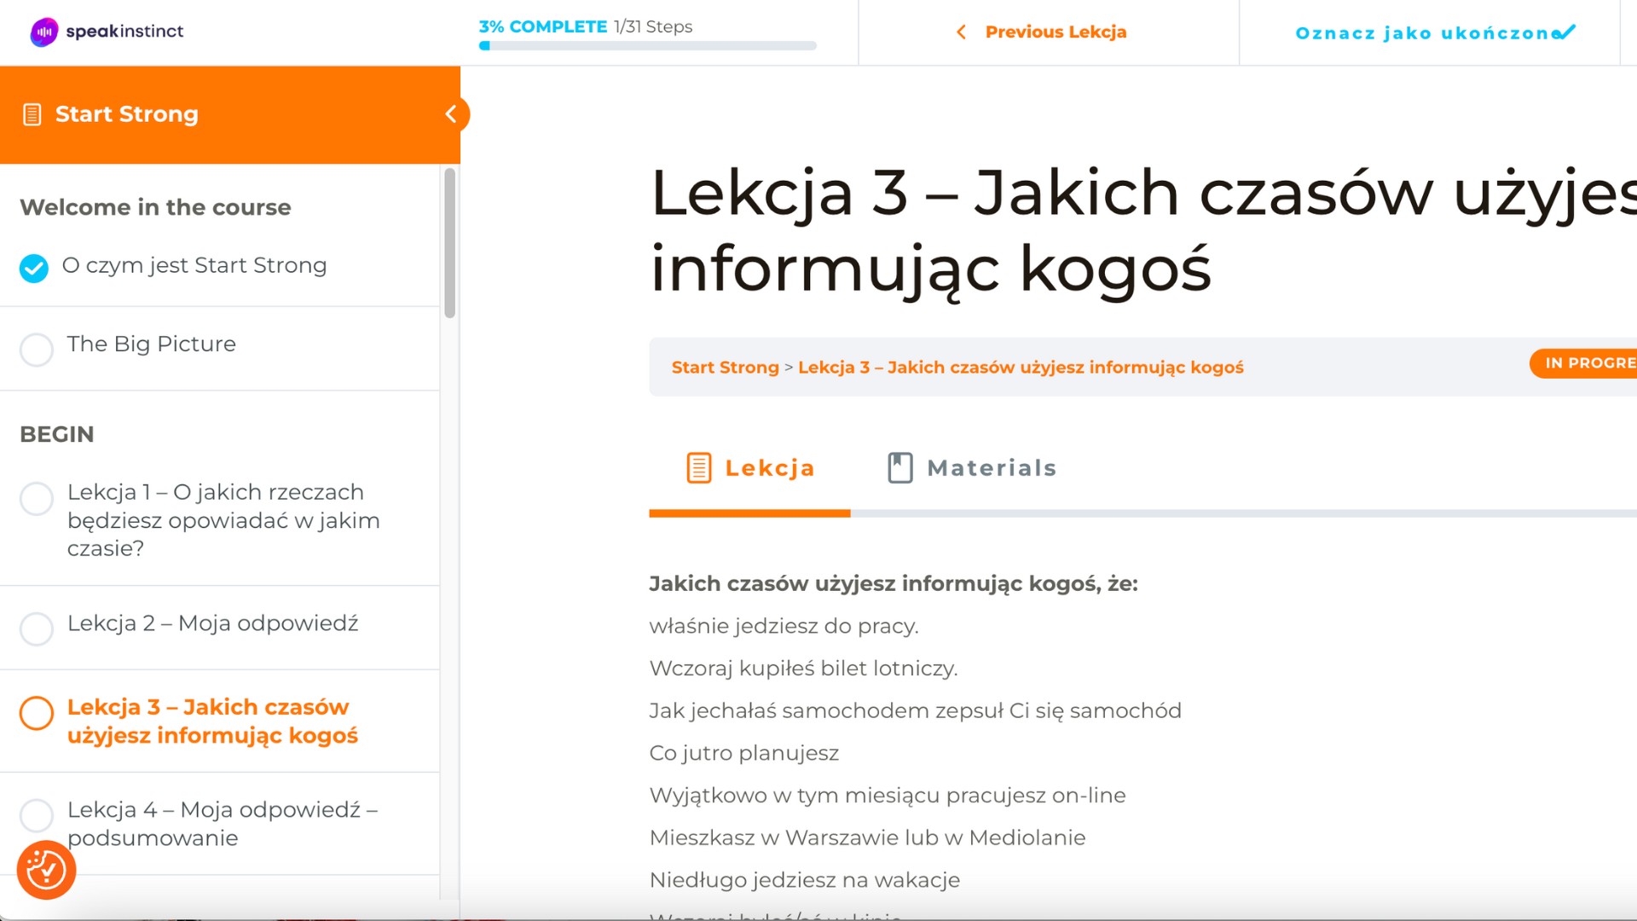Toggle completed check for O czym jest Start Strong
Viewport: 1637px width, 921px height.
coord(34,268)
